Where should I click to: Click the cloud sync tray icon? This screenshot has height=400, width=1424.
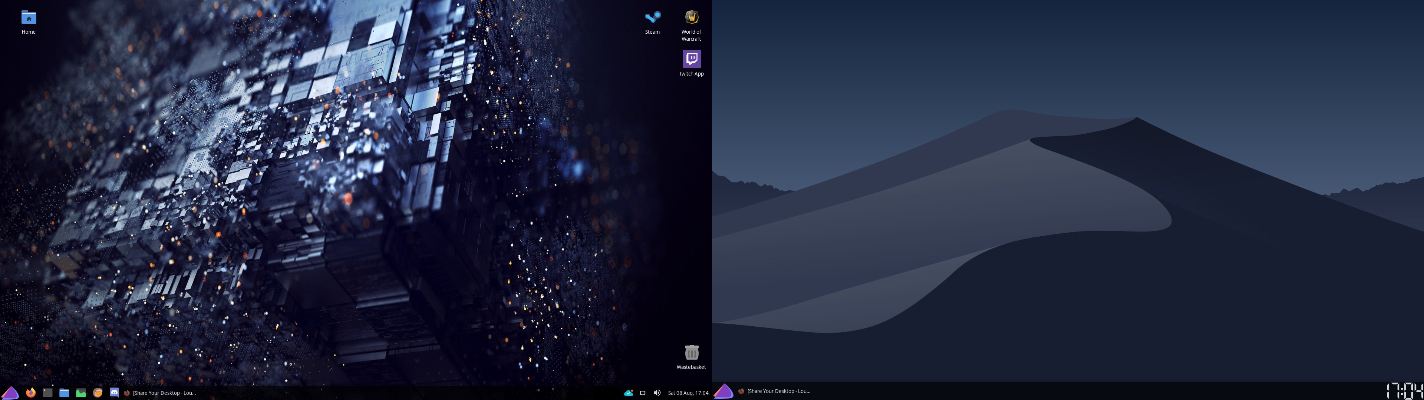click(x=628, y=393)
